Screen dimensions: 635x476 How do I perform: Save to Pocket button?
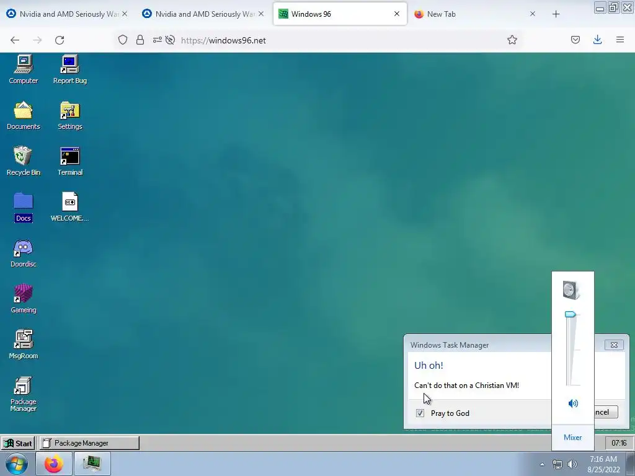click(575, 40)
